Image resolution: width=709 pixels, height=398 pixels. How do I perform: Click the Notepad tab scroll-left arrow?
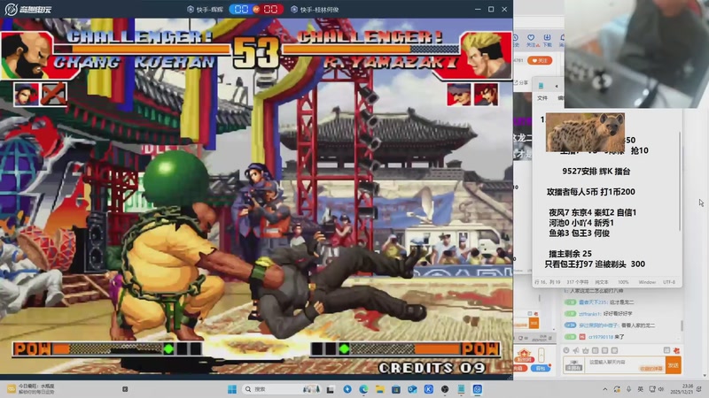point(557,86)
